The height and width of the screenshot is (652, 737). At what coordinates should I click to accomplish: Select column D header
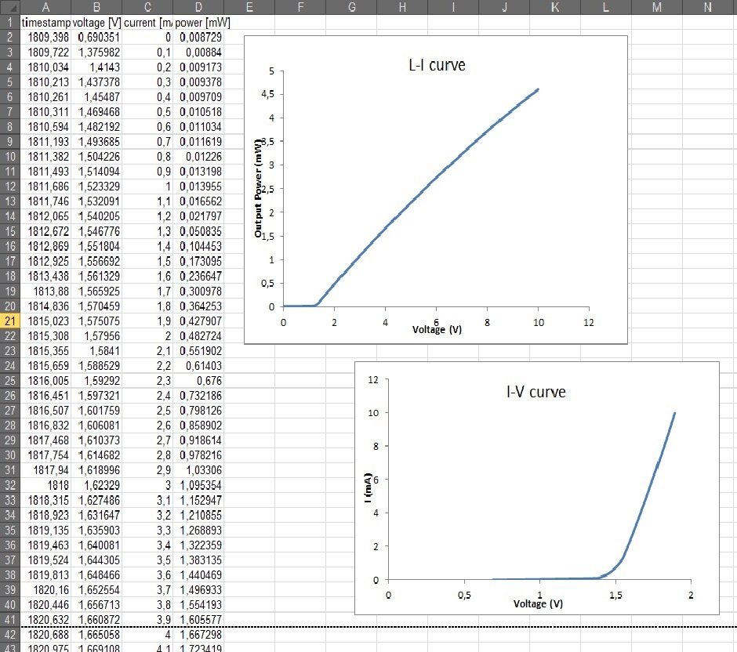point(198,7)
